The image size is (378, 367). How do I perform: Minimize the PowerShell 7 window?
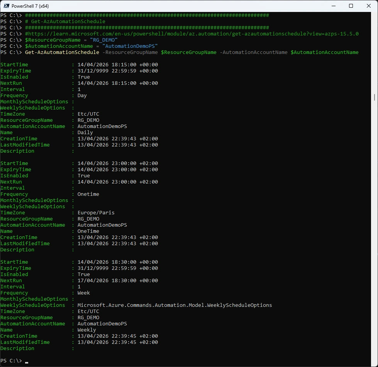point(333,6)
